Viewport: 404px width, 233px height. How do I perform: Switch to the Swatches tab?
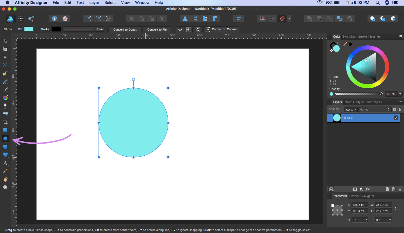349,36
